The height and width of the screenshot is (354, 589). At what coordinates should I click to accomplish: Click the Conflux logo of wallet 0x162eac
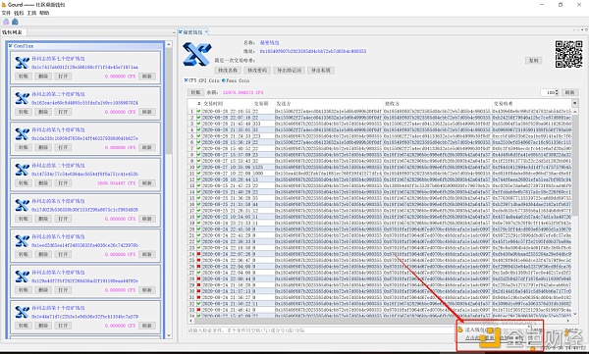pyautogui.click(x=22, y=98)
